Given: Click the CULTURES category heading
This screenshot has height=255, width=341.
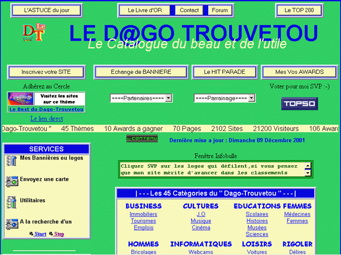Looking at the screenshot, I should 201,206.
